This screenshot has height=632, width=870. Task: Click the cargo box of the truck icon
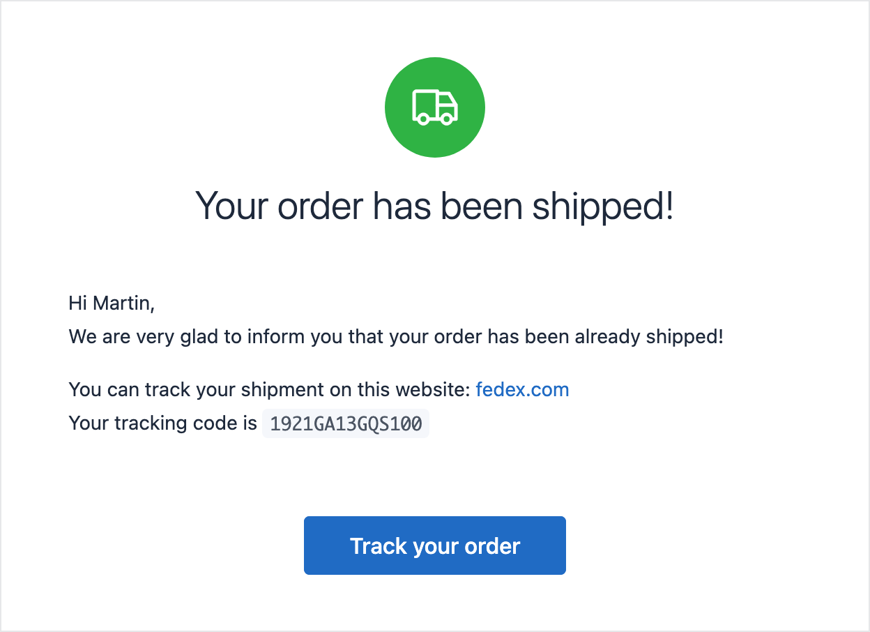point(424,105)
